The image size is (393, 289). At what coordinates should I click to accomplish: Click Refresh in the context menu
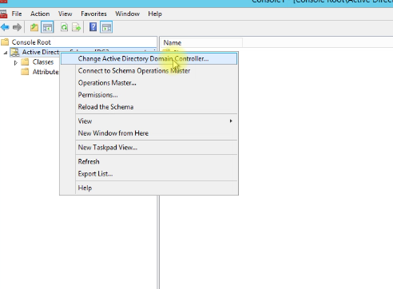149,161
